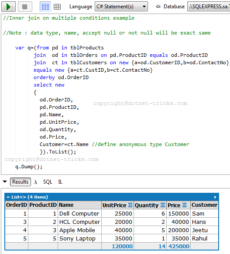
Task: Click the OrderID column header
Action: 17,205
